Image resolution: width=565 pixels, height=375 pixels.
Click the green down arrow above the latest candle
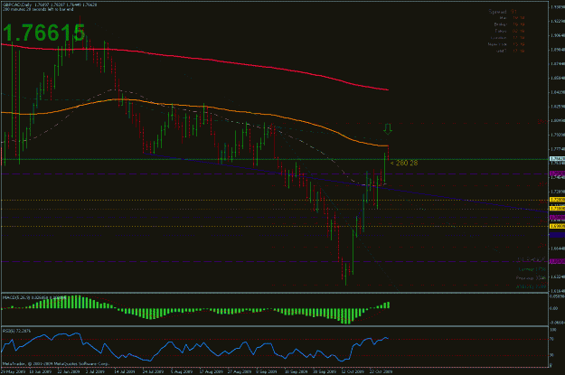click(x=388, y=129)
